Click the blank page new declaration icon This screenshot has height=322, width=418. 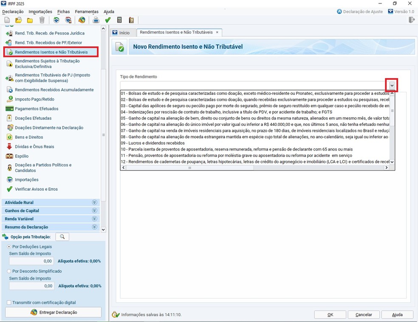point(7,20)
